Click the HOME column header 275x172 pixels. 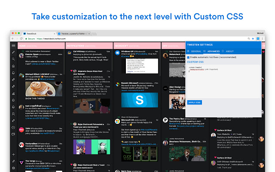pos(41,46)
